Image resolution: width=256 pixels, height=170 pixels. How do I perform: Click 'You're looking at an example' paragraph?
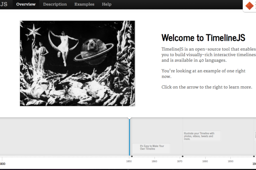(204, 74)
